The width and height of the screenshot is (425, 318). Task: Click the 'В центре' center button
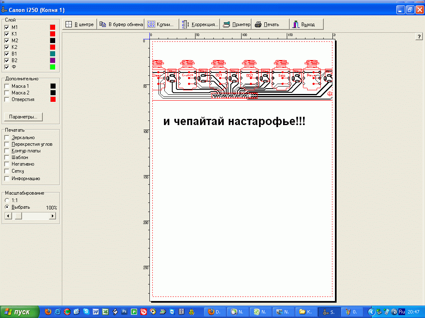pyautogui.click(x=80, y=24)
